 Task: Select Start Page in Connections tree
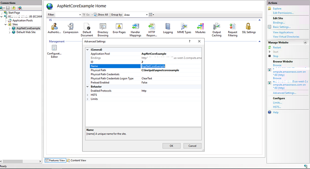[14, 13]
